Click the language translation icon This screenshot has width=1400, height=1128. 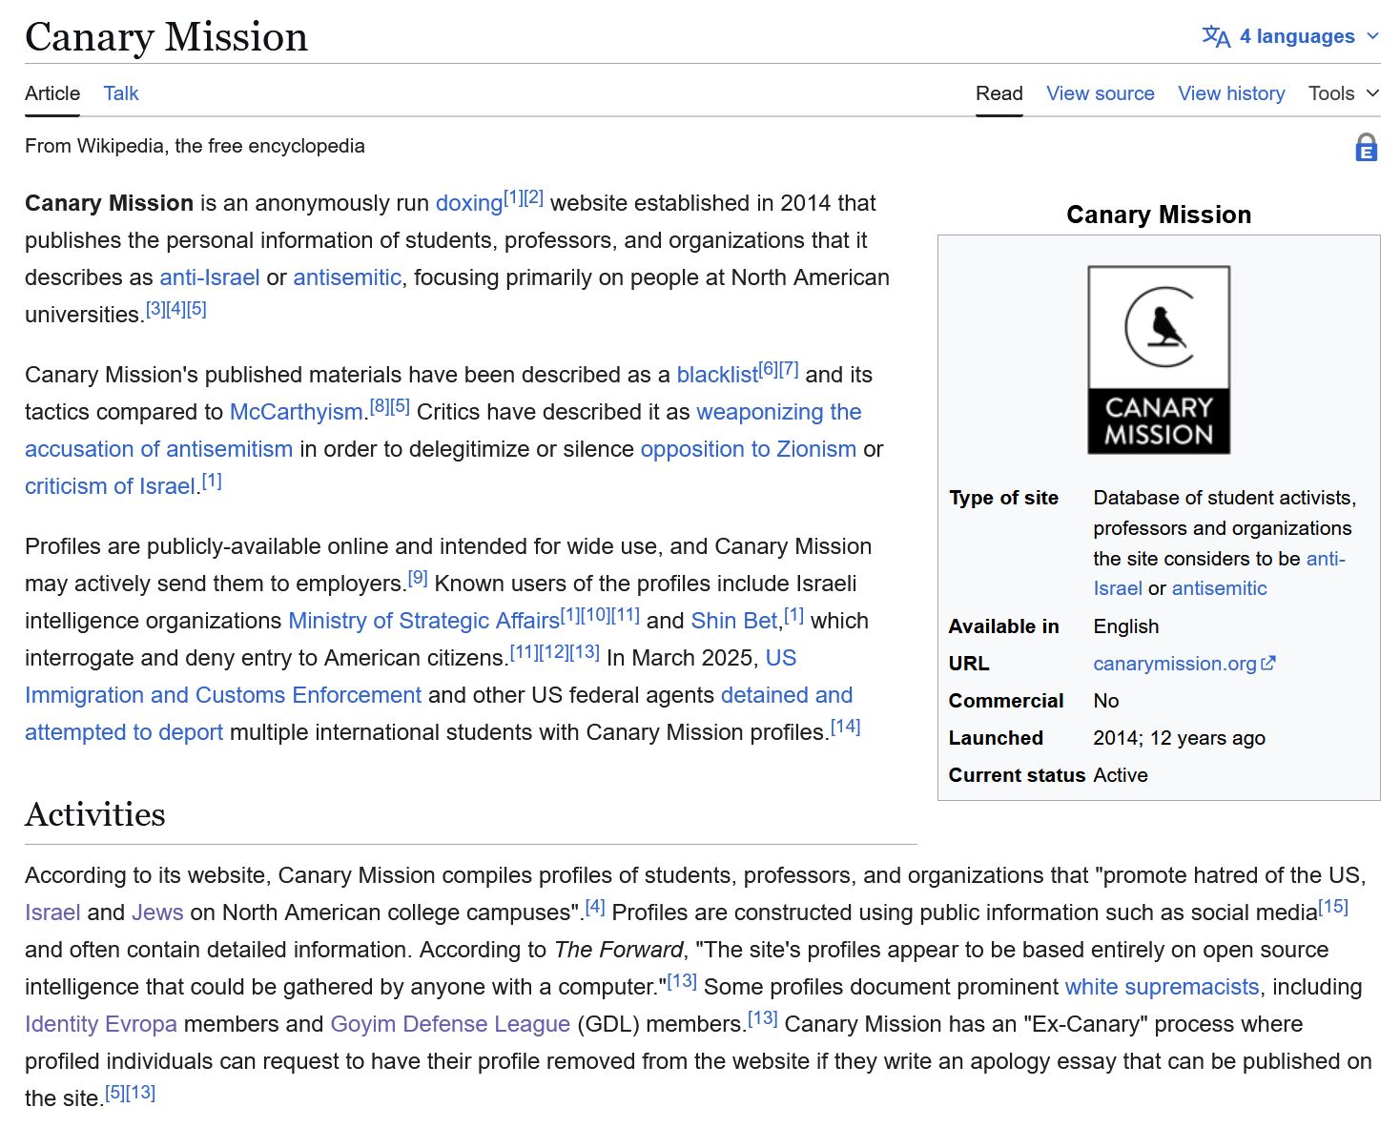1216,36
